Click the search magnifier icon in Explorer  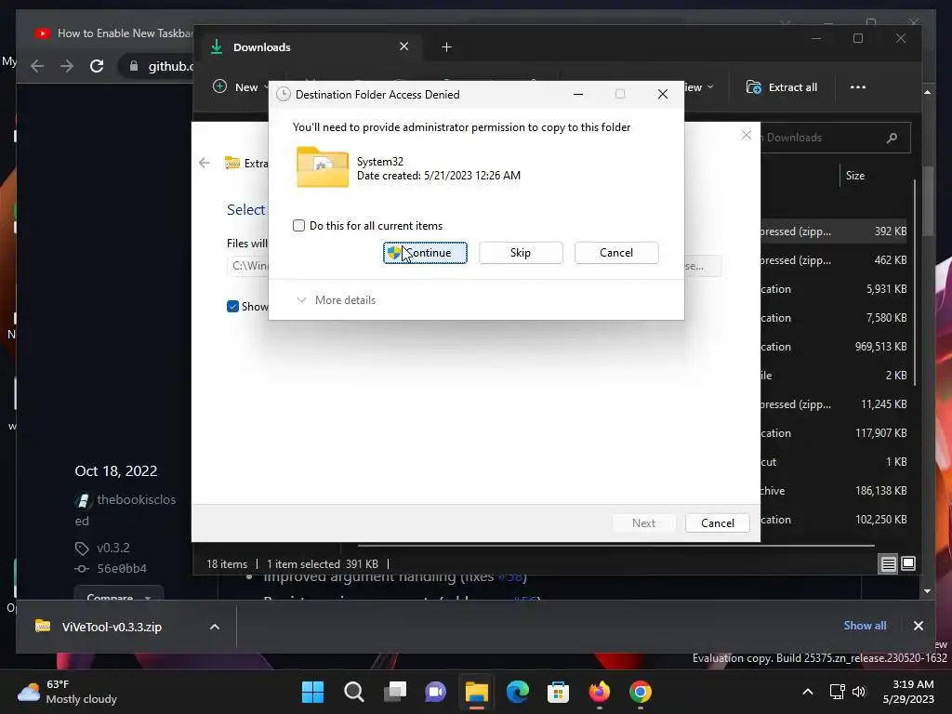coord(892,138)
